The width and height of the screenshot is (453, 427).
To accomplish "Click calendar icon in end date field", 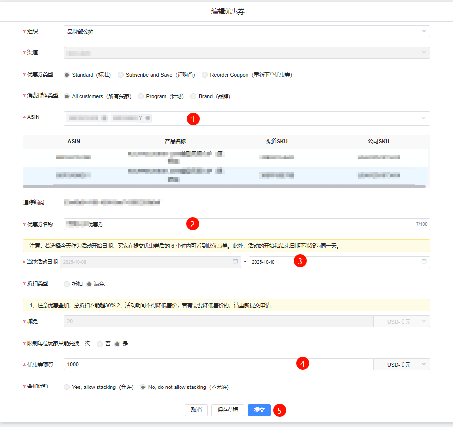I will (x=424, y=262).
